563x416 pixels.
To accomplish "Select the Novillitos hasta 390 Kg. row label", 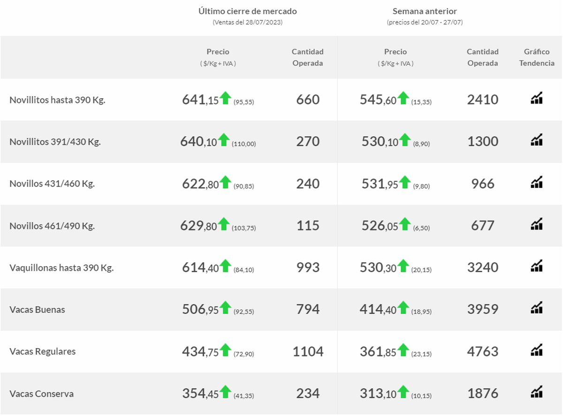I will point(57,100).
